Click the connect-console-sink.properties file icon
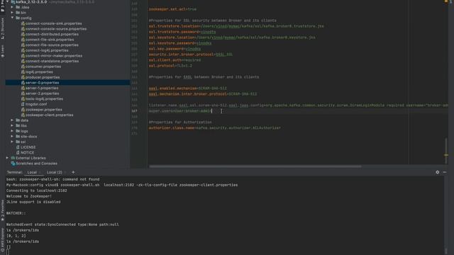The width and height of the screenshot is (454, 255). pos(23,23)
